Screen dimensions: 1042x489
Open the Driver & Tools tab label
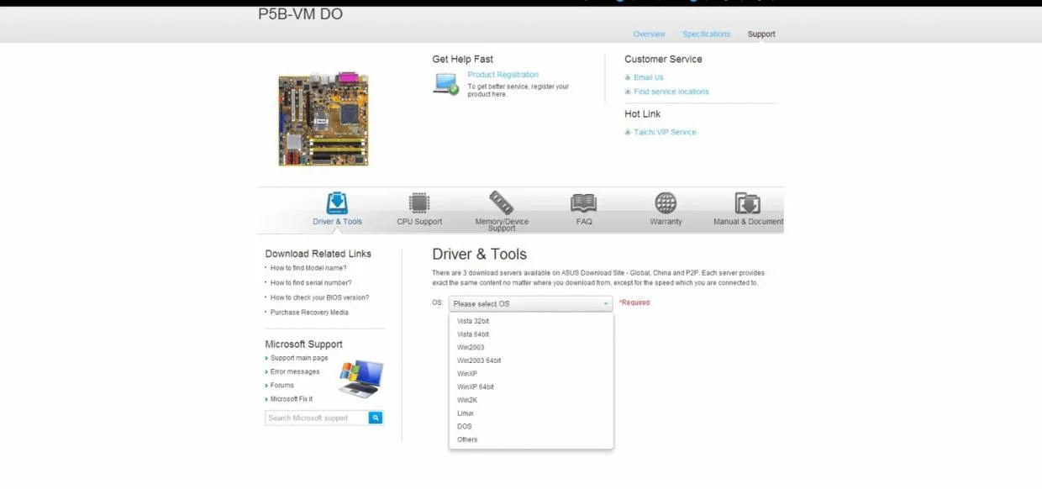337,222
